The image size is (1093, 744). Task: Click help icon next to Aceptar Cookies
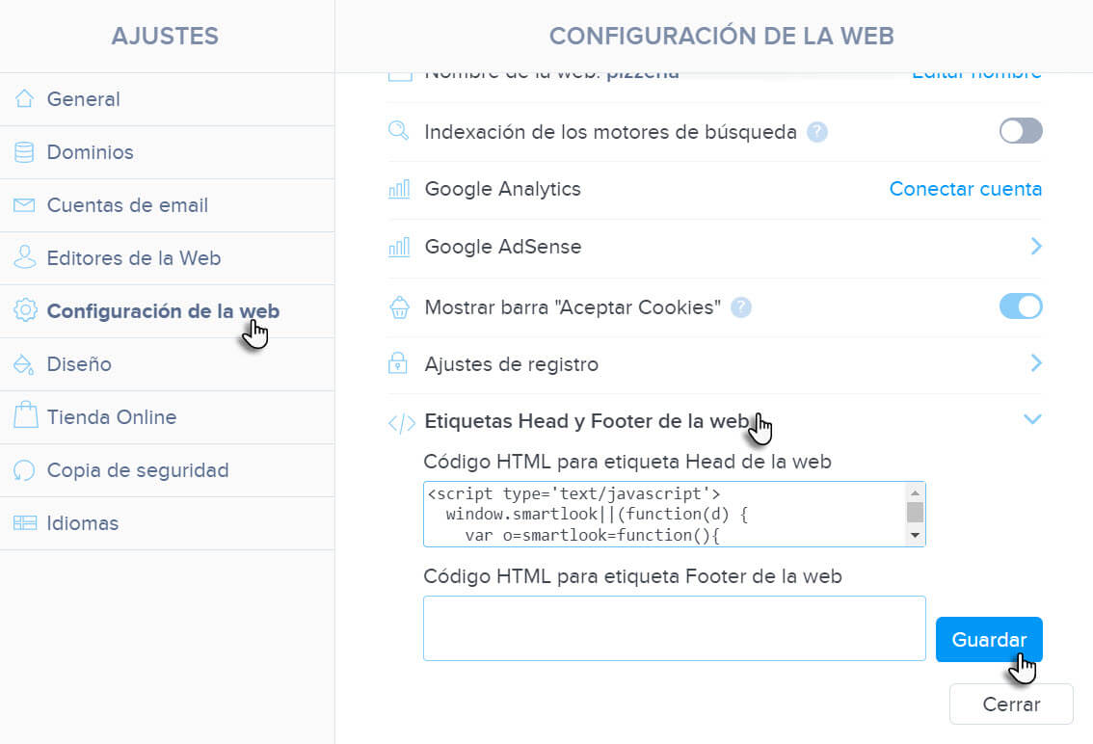(740, 307)
